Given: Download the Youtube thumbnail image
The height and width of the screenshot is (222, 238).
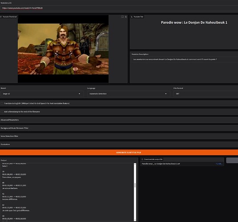Looking at the screenshot, I should (126, 17).
